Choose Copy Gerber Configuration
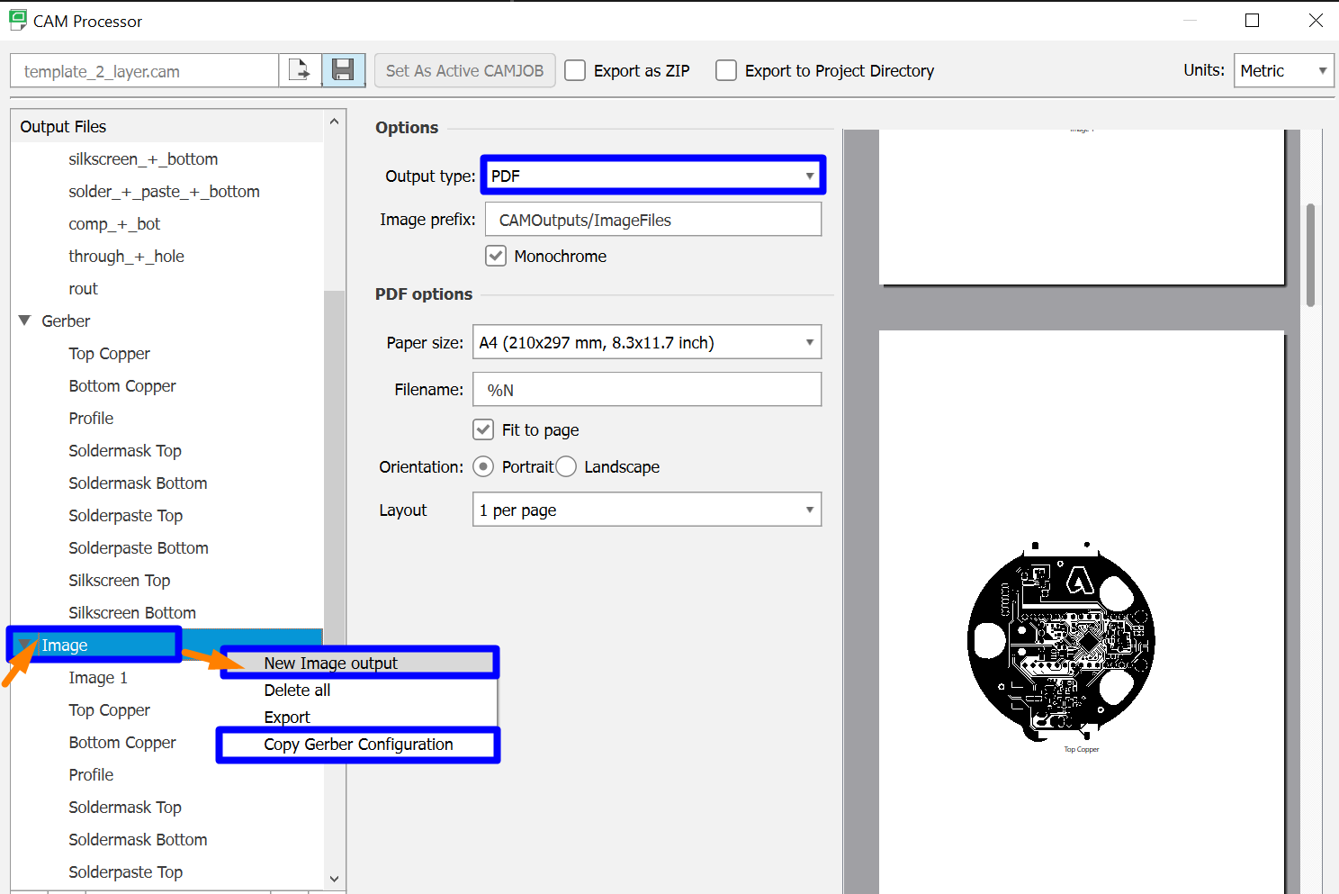The width and height of the screenshot is (1339, 894). coord(357,745)
